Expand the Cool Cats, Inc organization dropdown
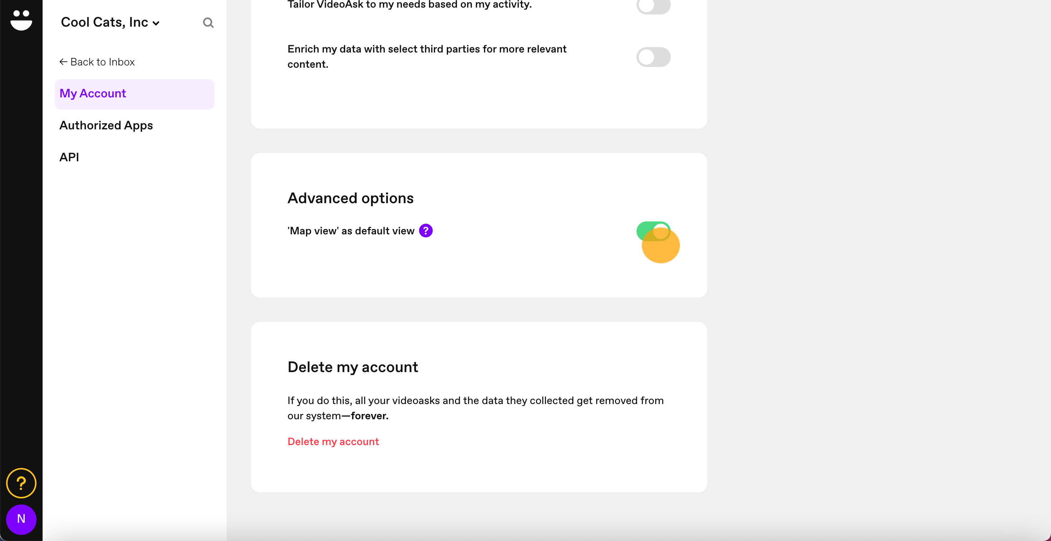Viewport: 1051px width, 541px height. coord(110,22)
